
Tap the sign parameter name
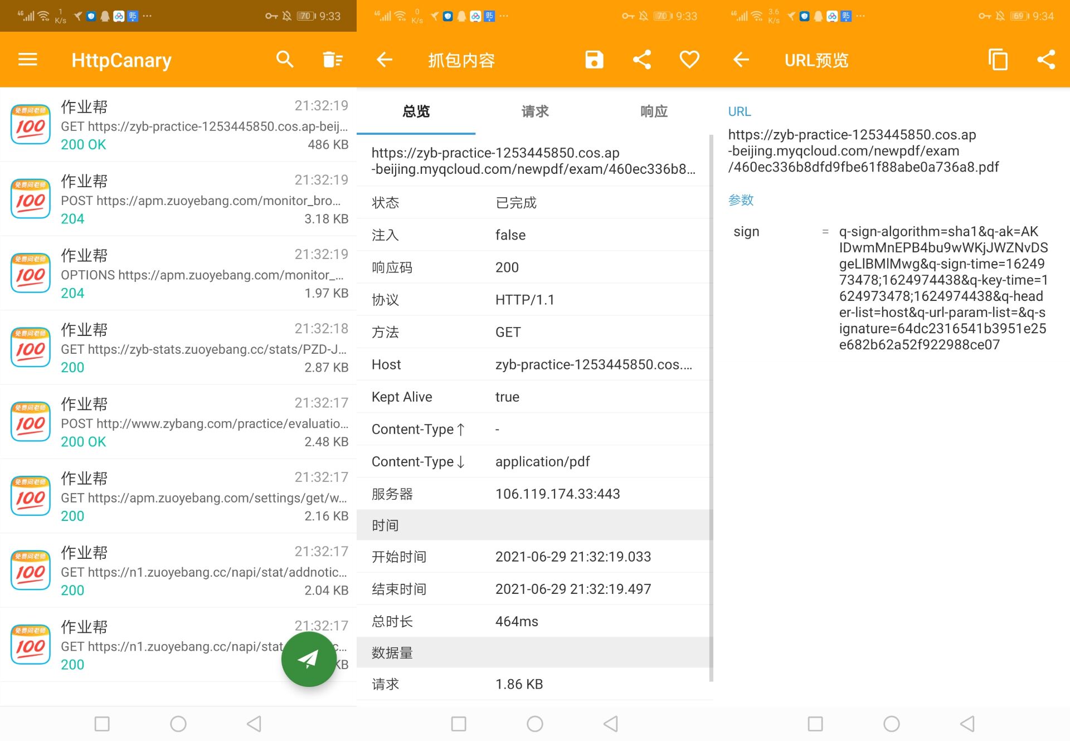coord(746,232)
